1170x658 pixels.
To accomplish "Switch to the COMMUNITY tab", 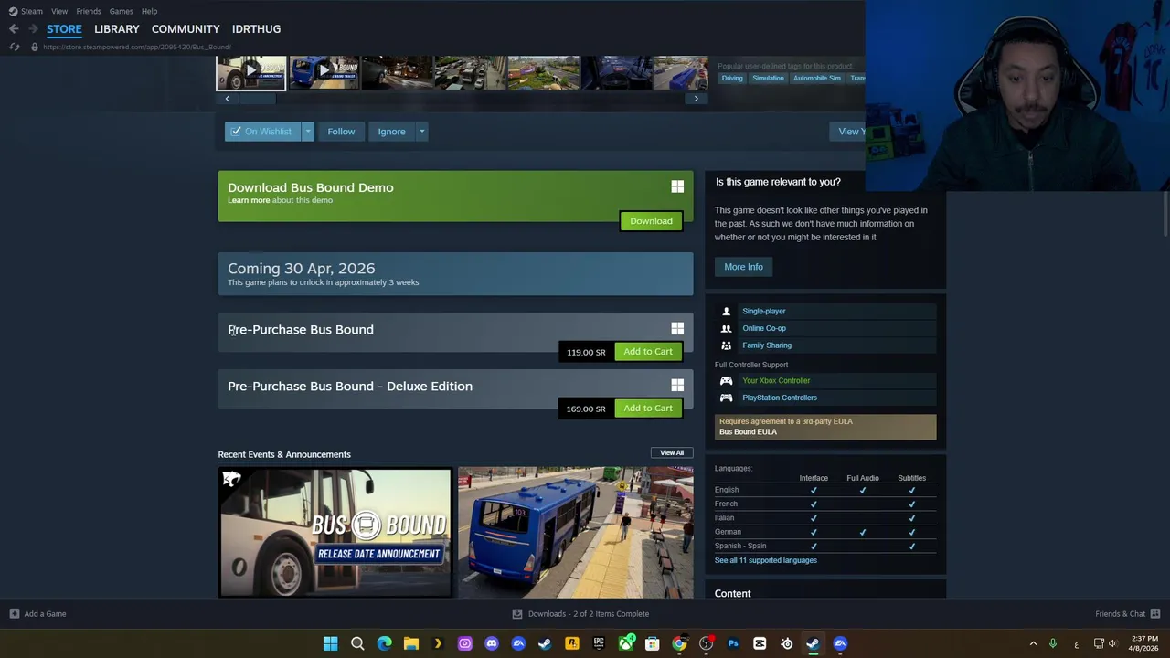I will click(x=186, y=29).
